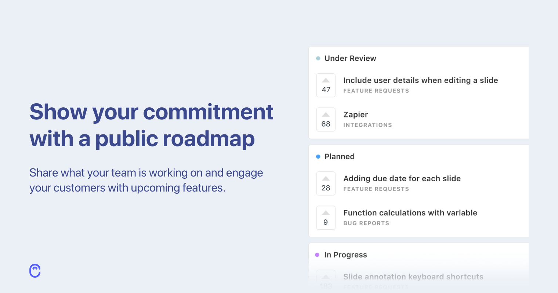Image resolution: width=558 pixels, height=293 pixels.
Task: Upvote 'Function calculations with variable' bug report
Action: 326,218
